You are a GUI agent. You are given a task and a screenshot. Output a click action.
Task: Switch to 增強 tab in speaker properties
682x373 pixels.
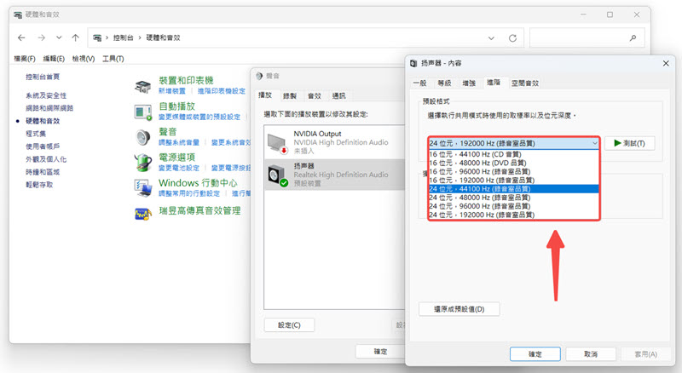coord(468,83)
